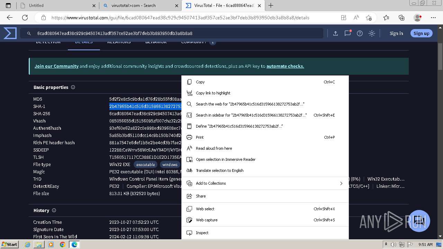Screen dimensions: 443x249
Task: Open the Favorites list icon
Action: (x=386, y=18)
